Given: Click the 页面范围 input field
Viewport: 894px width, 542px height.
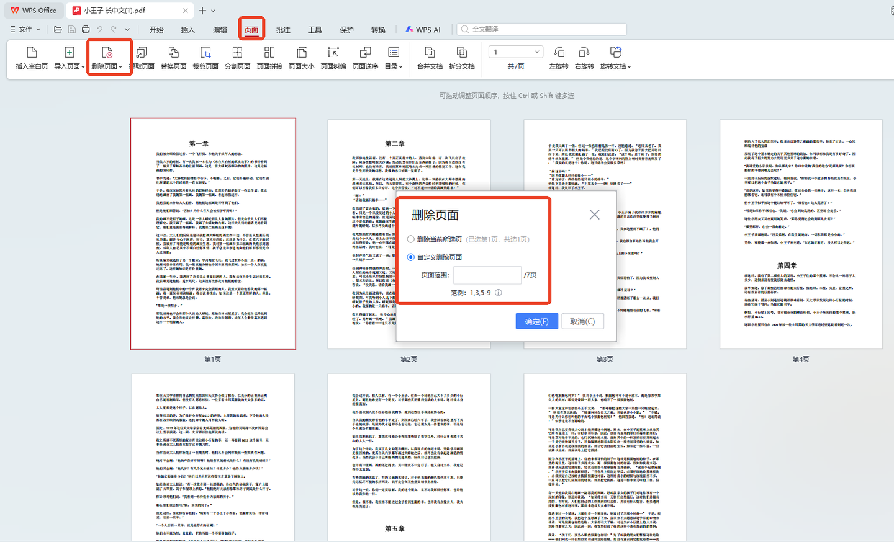Looking at the screenshot, I should tap(487, 275).
